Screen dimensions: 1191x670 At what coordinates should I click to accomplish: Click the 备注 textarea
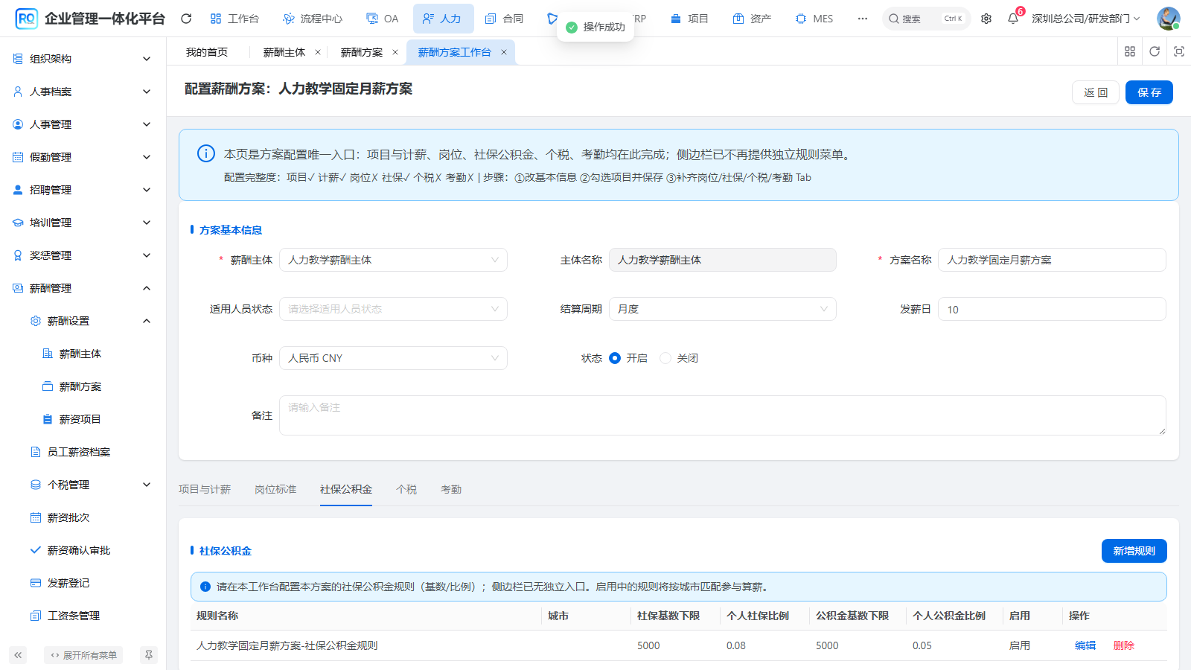[722, 415]
